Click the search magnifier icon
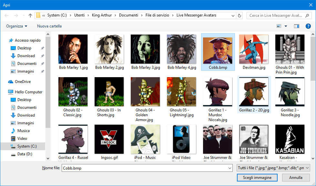This screenshot has height=186, width=316. point(307,15)
